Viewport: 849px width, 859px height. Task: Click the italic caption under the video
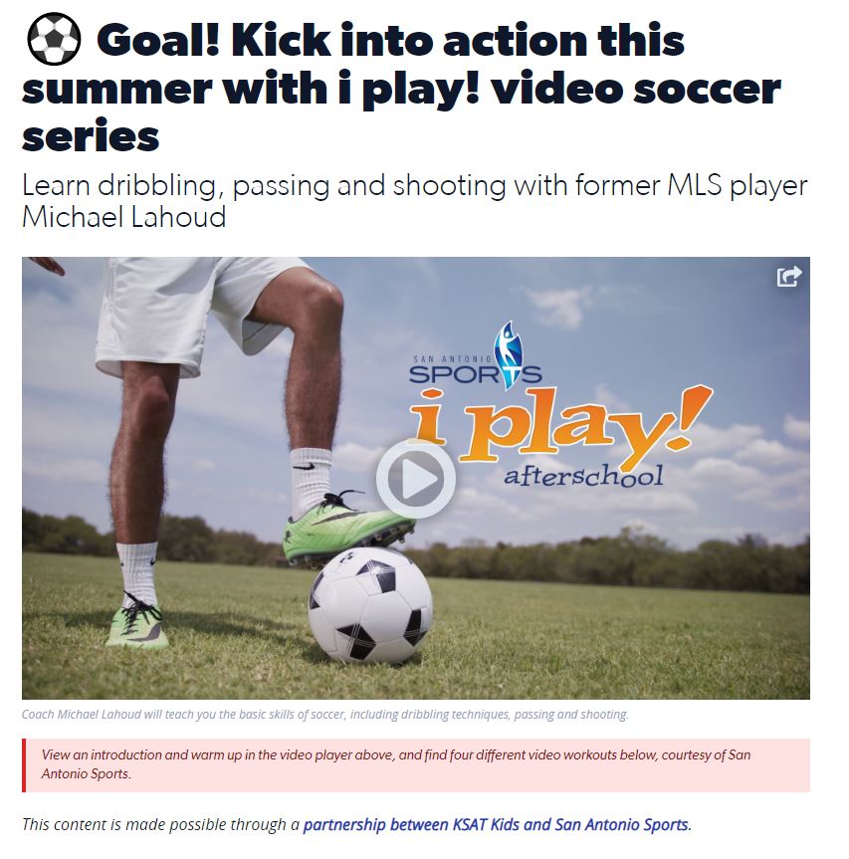click(324, 715)
